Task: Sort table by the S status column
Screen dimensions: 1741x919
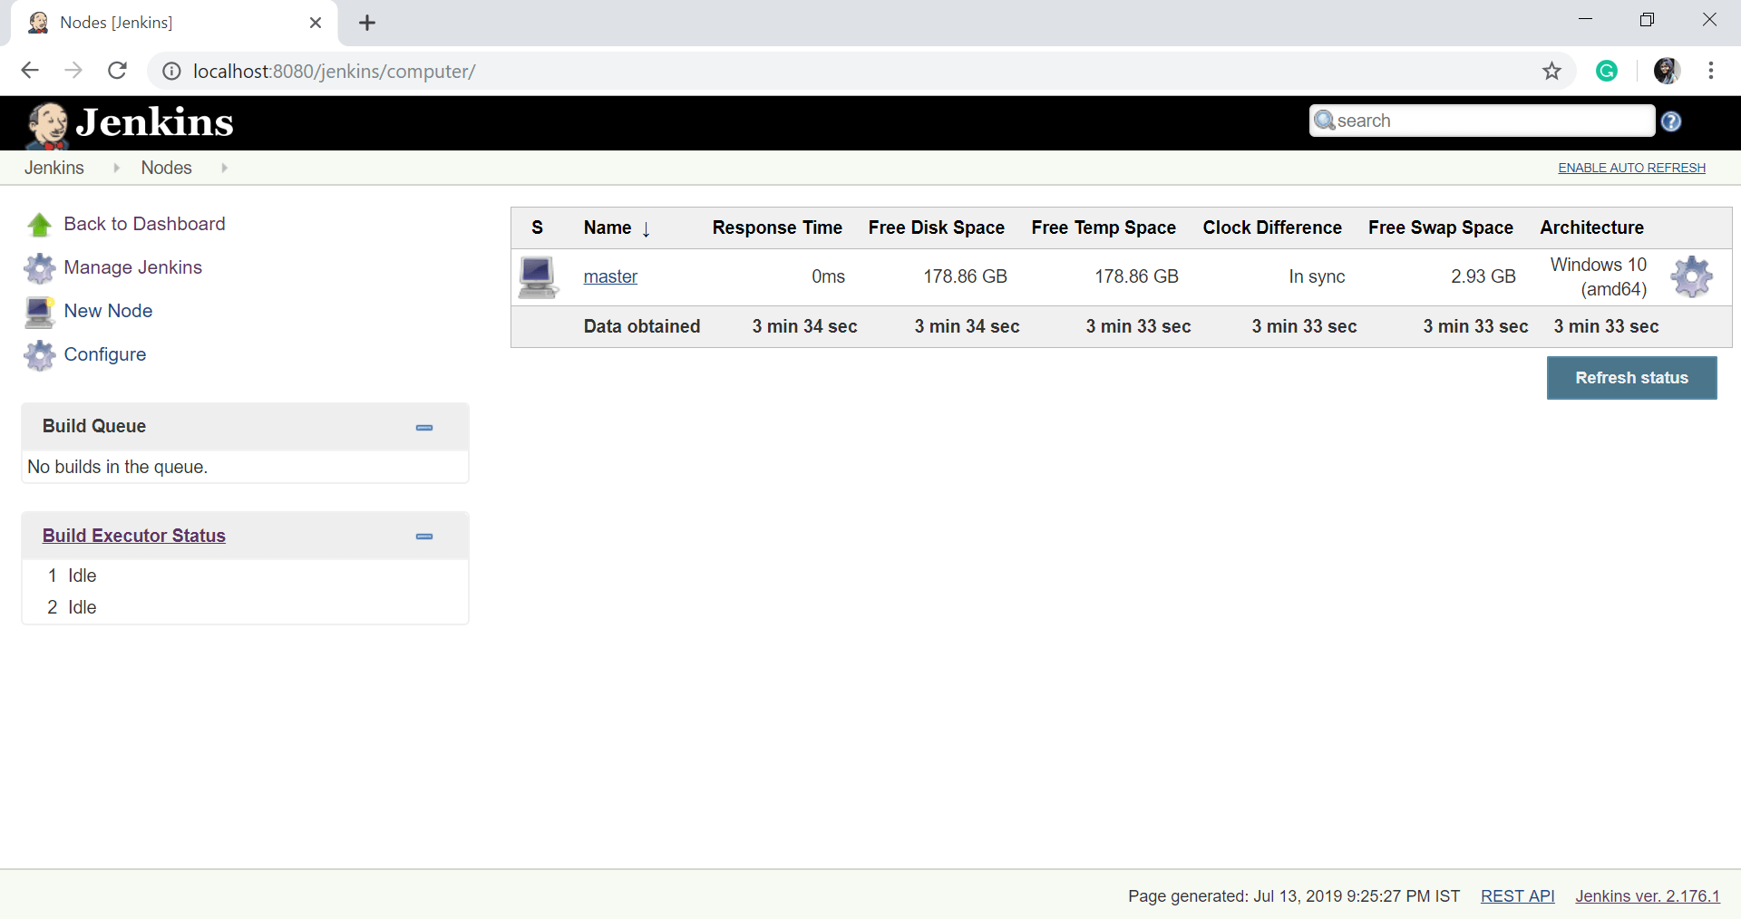Action: pyautogui.click(x=537, y=227)
